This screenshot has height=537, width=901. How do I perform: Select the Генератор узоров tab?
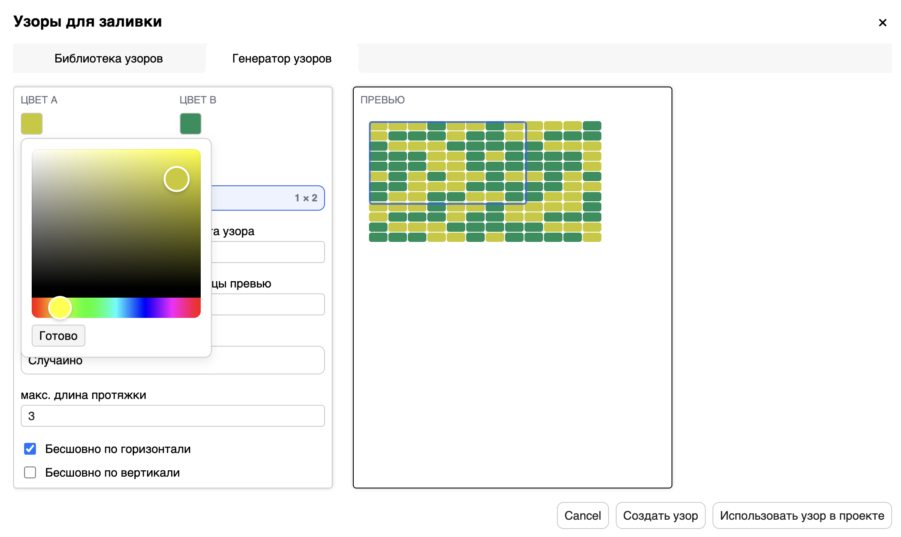tap(281, 58)
